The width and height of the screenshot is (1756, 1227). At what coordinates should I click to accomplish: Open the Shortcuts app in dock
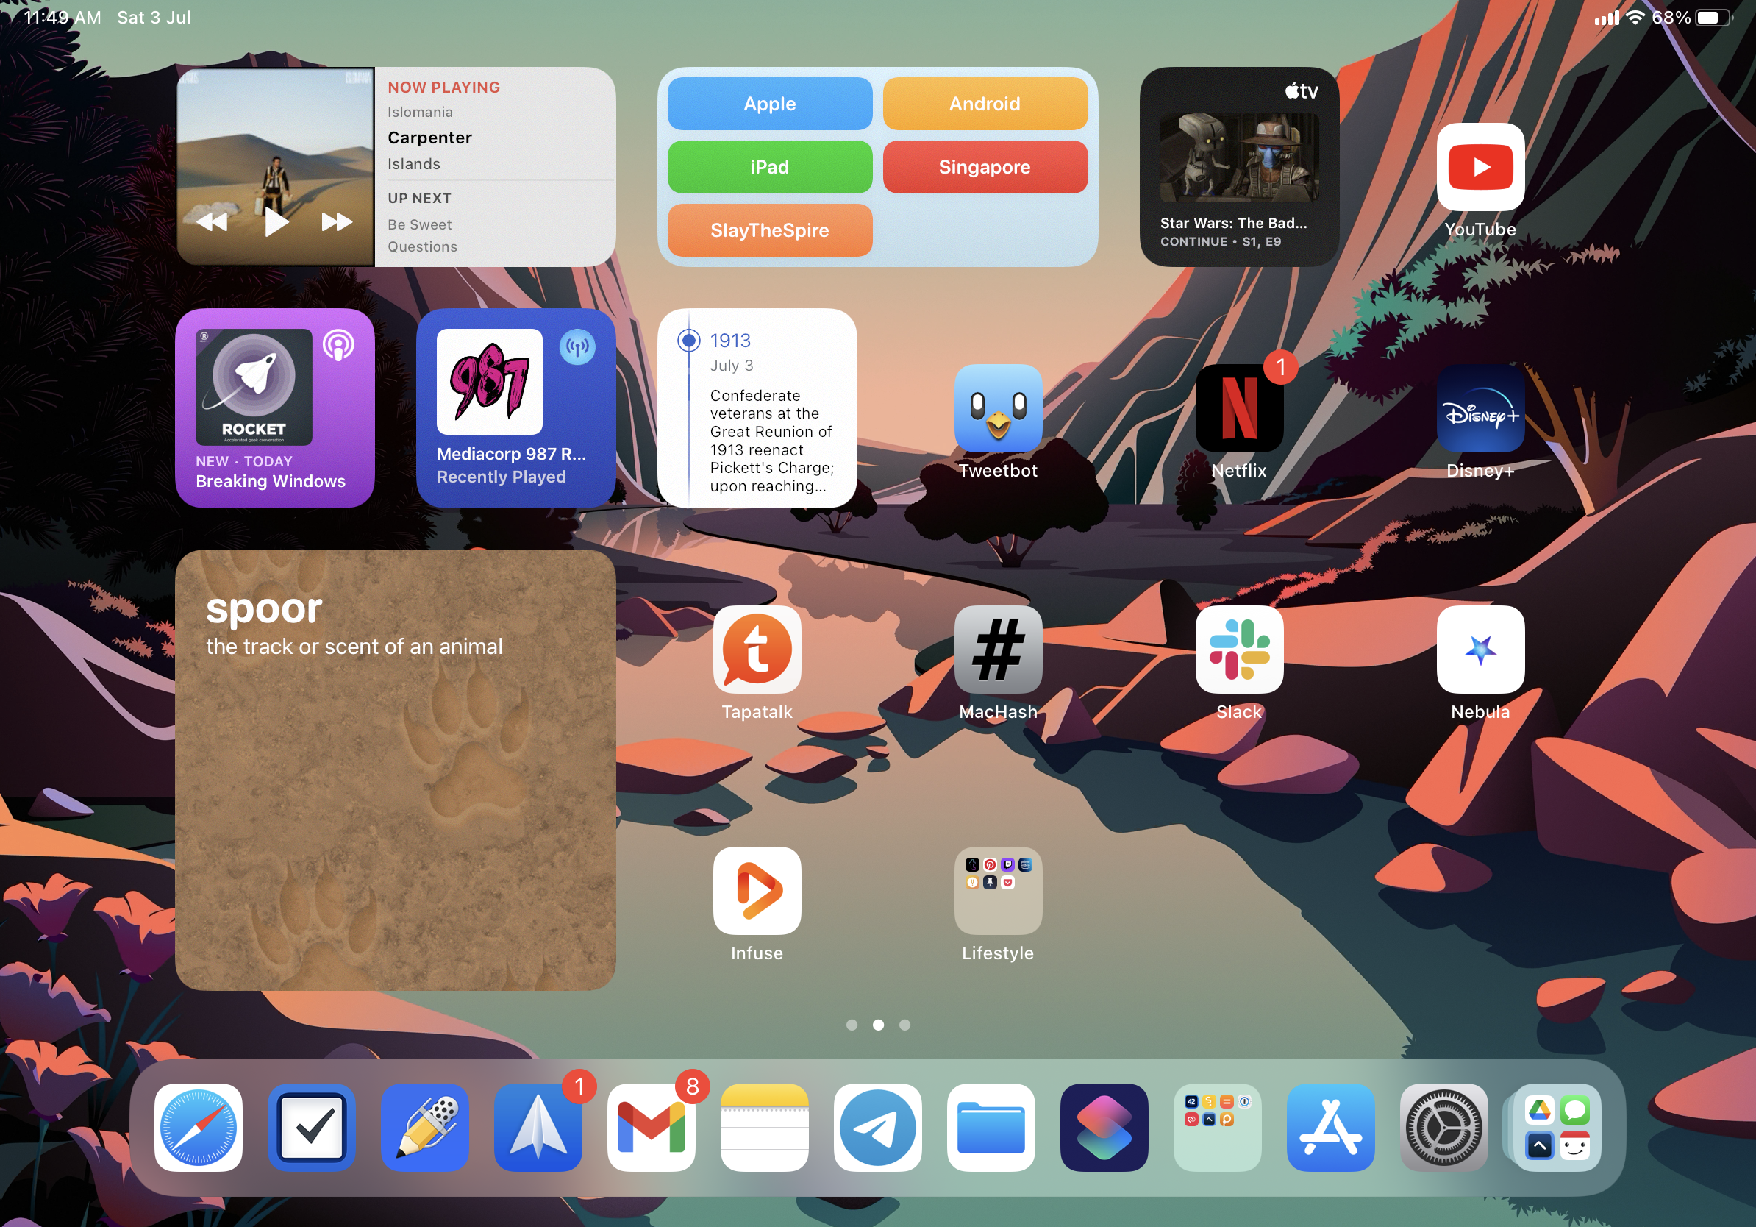pyautogui.click(x=1104, y=1127)
